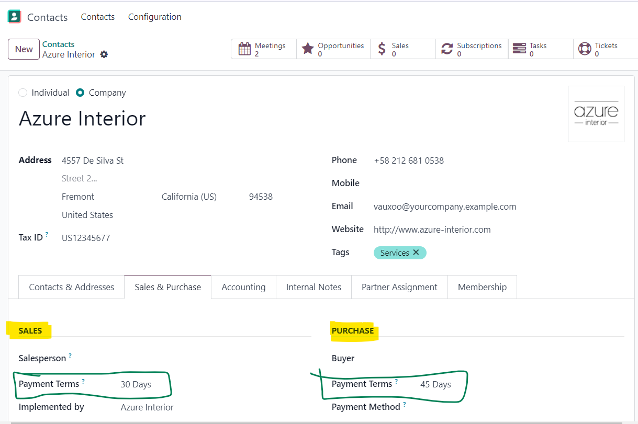Click the Sales dollar sign icon
Screen dimensions: 638x424
coord(382,49)
